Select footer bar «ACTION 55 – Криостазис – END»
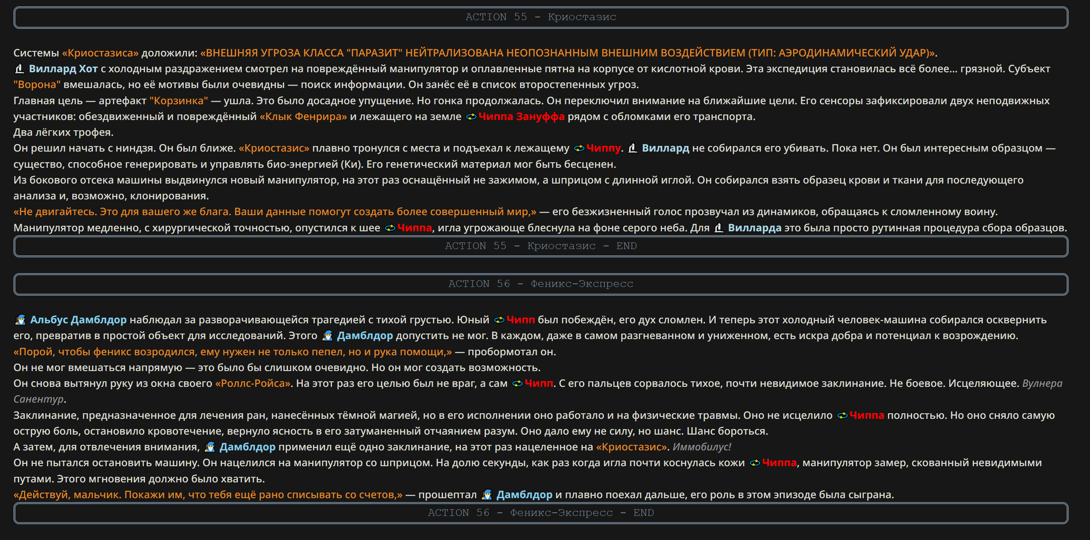This screenshot has height=540, width=1090. tap(541, 246)
